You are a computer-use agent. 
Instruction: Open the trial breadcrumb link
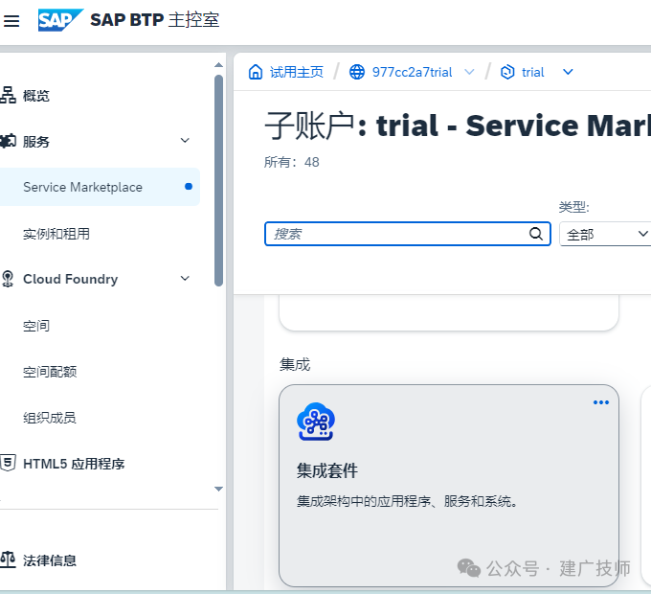pos(532,72)
